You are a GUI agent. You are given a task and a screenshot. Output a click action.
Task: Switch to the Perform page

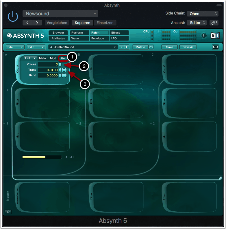(79, 32)
